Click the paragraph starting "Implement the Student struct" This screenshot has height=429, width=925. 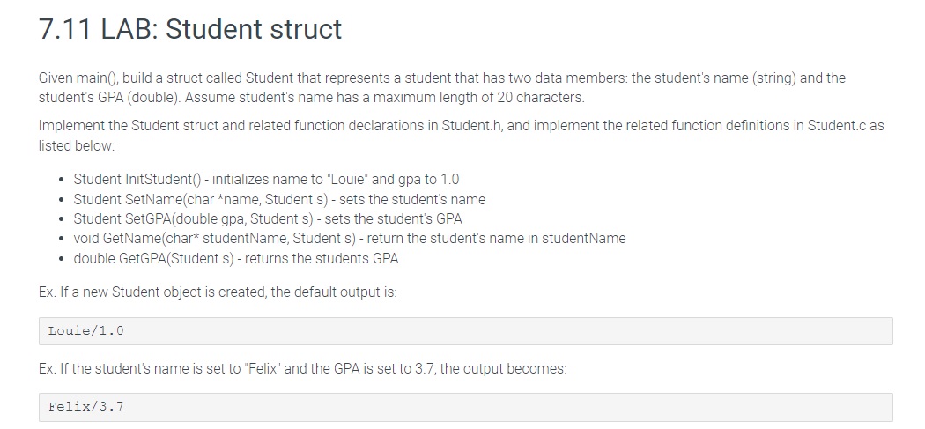tap(460, 134)
